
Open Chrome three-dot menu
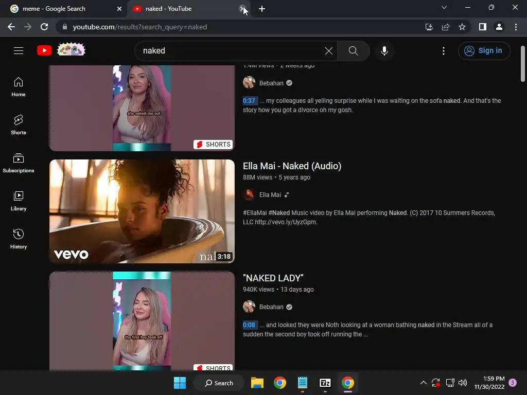(516, 27)
